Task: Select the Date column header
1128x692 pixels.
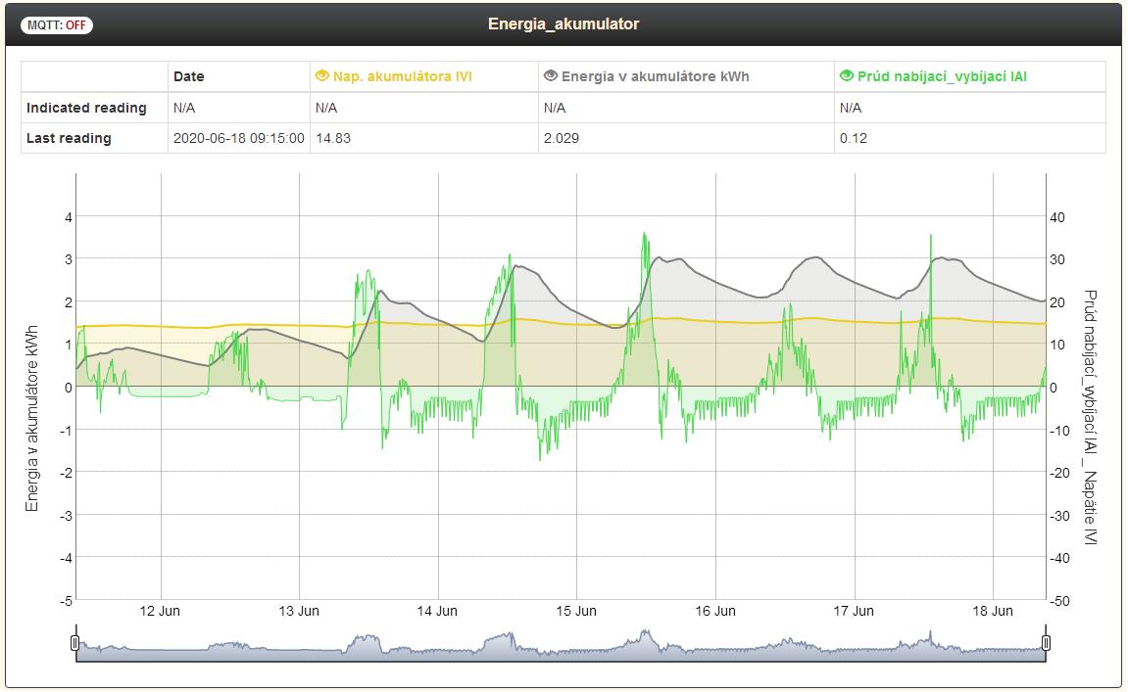Action: 188,76
